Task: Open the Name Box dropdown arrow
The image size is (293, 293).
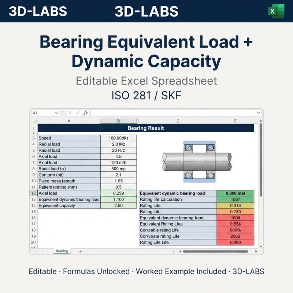Action: [57, 113]
